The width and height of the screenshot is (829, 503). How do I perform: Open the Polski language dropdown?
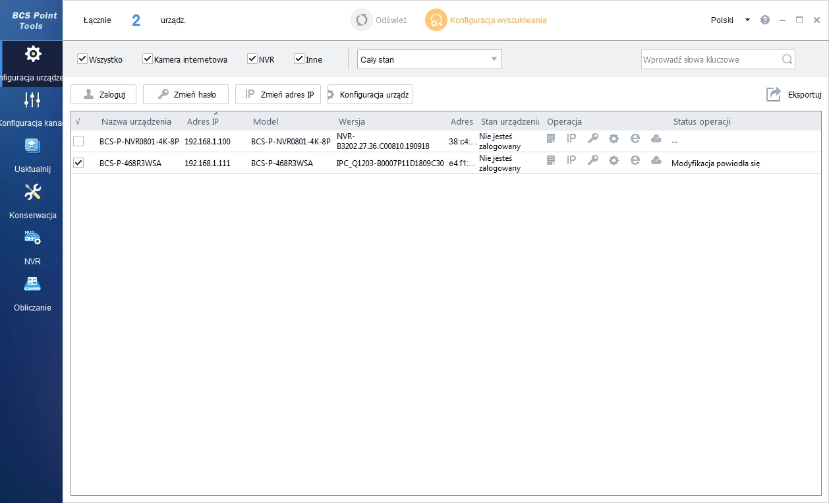tap(730, 20)
